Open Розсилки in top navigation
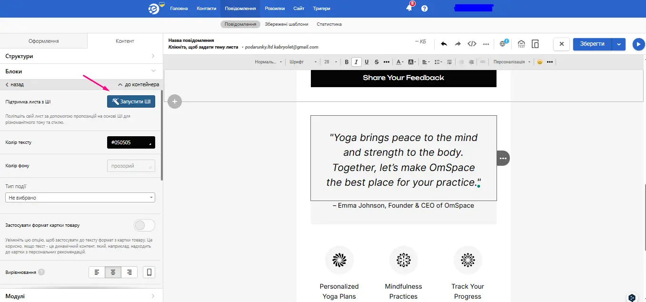The image size is (646, 302). coord(275,9)
